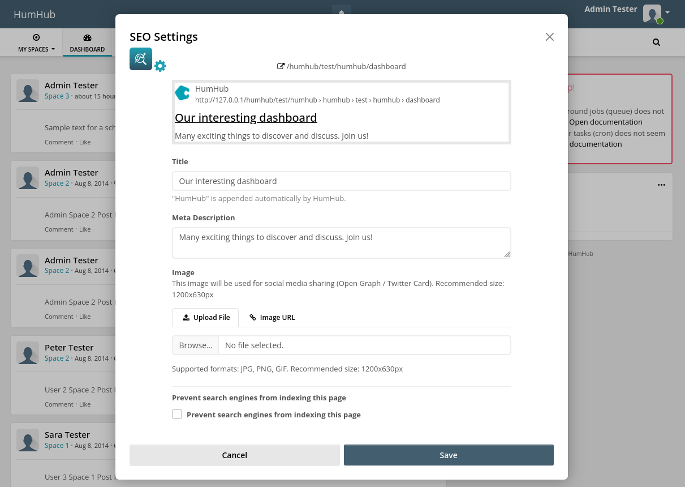Click the Dashboard speedometer icon

point(87,38)
